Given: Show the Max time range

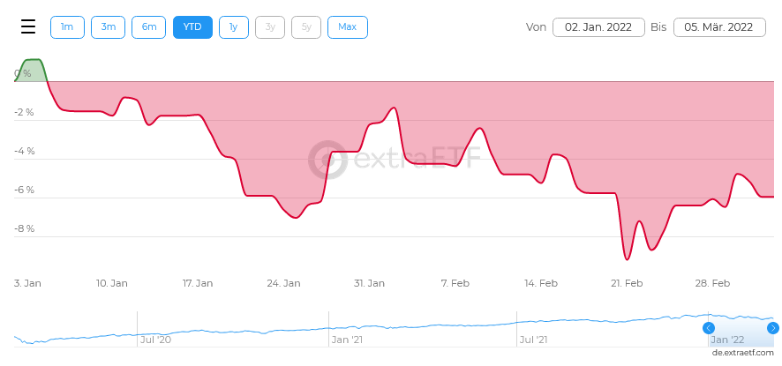Looking at the screenshot, I should (347, 26).
